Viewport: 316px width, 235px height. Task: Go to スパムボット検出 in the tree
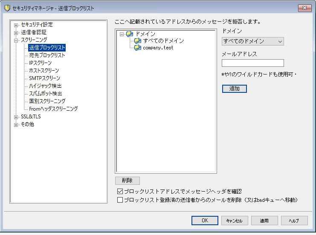pos(46,94)
